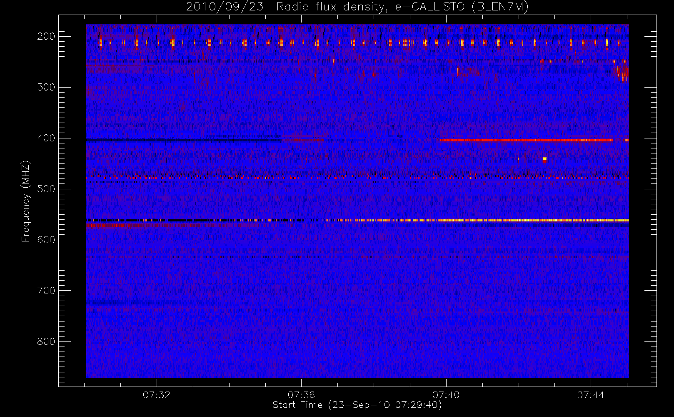Click the 200 frequency tick label
This screenshot has height=417, width=674.
point(46,36)
